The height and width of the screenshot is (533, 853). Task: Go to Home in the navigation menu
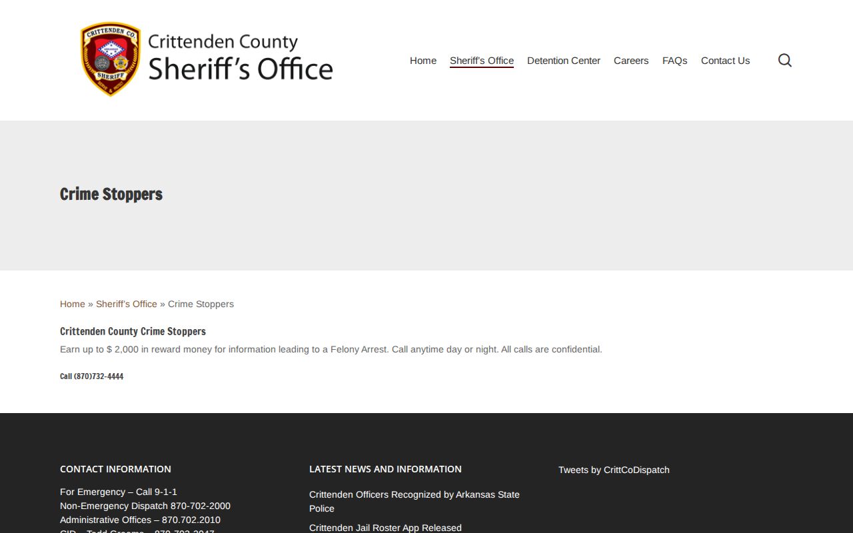[x=423, y=61]
